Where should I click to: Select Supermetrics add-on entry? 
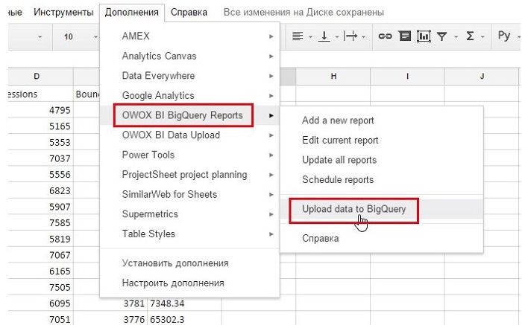[x=189, y=213]
